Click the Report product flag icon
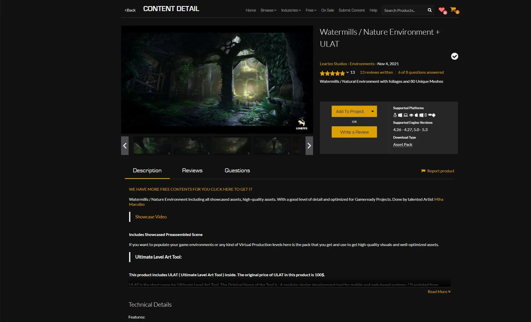 pos(423,171)
